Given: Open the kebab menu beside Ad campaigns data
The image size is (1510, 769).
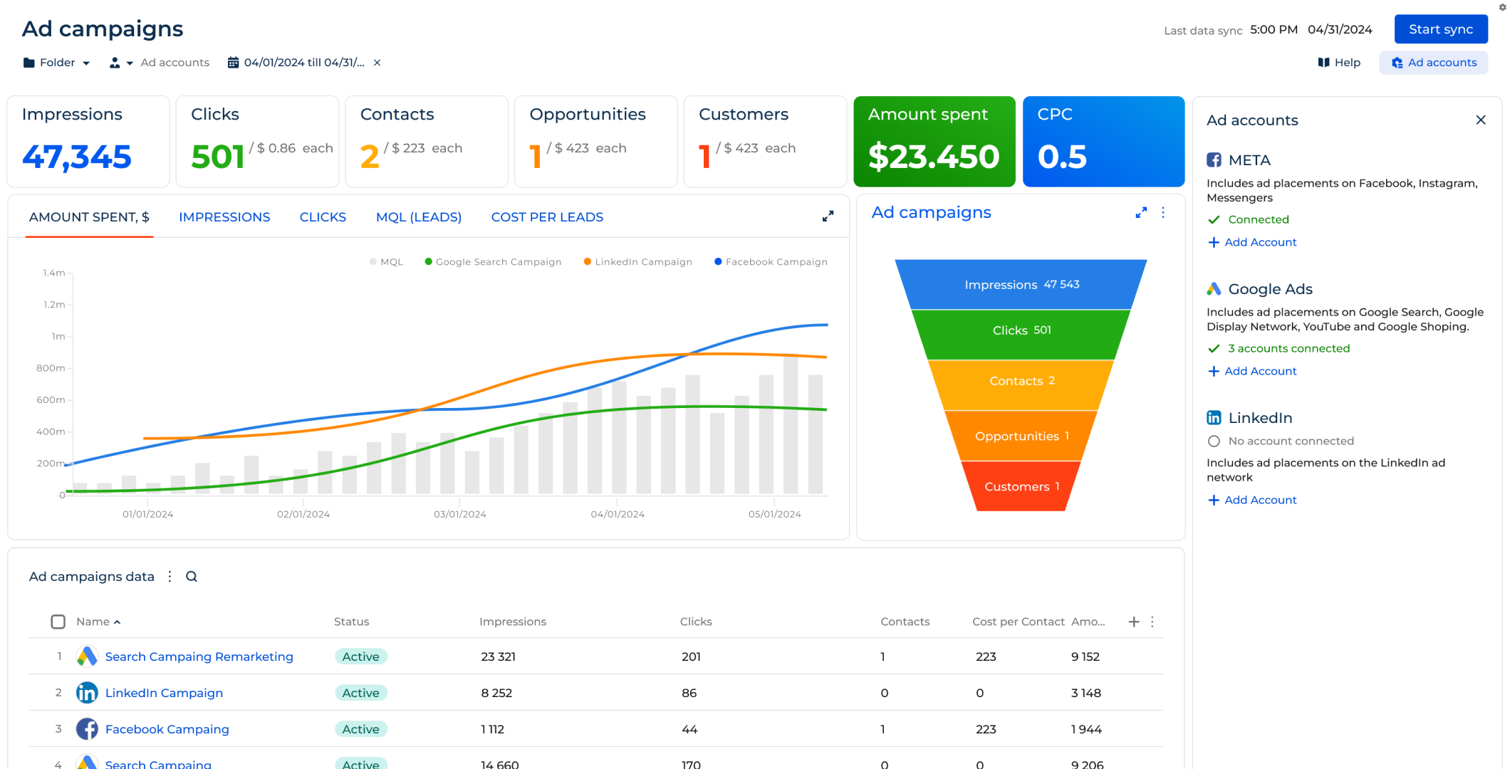Looking at the screenshot, I should [x=170, y=577].
